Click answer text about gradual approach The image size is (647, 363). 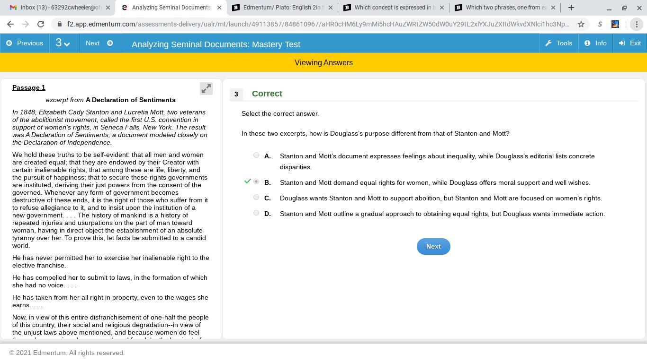pyautogui.click(x=442, y=214)
